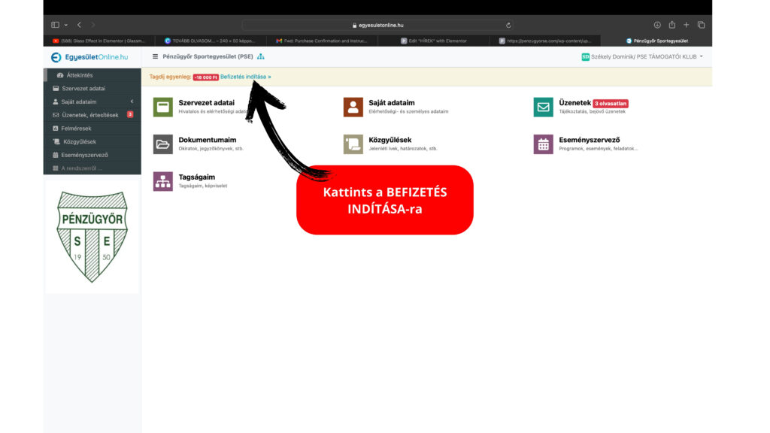The width and height of the screenshot is (770, 433).
Task: Click the 3 olvasatlan red badge
Action: 611,104
